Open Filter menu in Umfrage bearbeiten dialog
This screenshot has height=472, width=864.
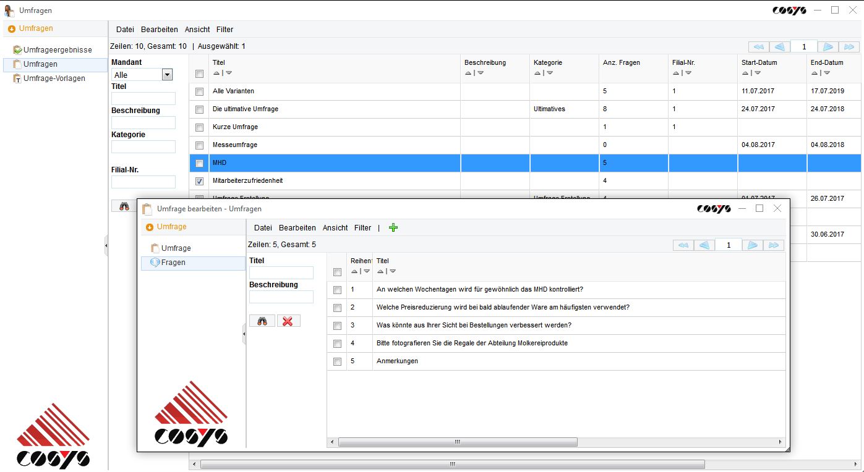(x=362, y=228)
